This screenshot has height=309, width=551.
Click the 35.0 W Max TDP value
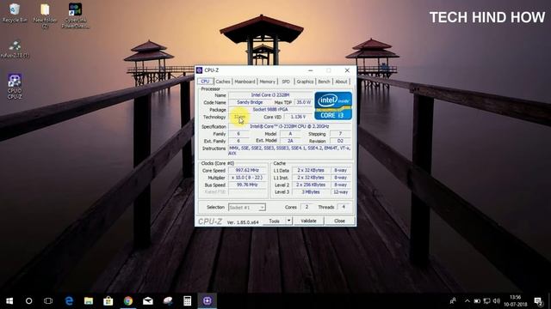(x=303, y=102)
